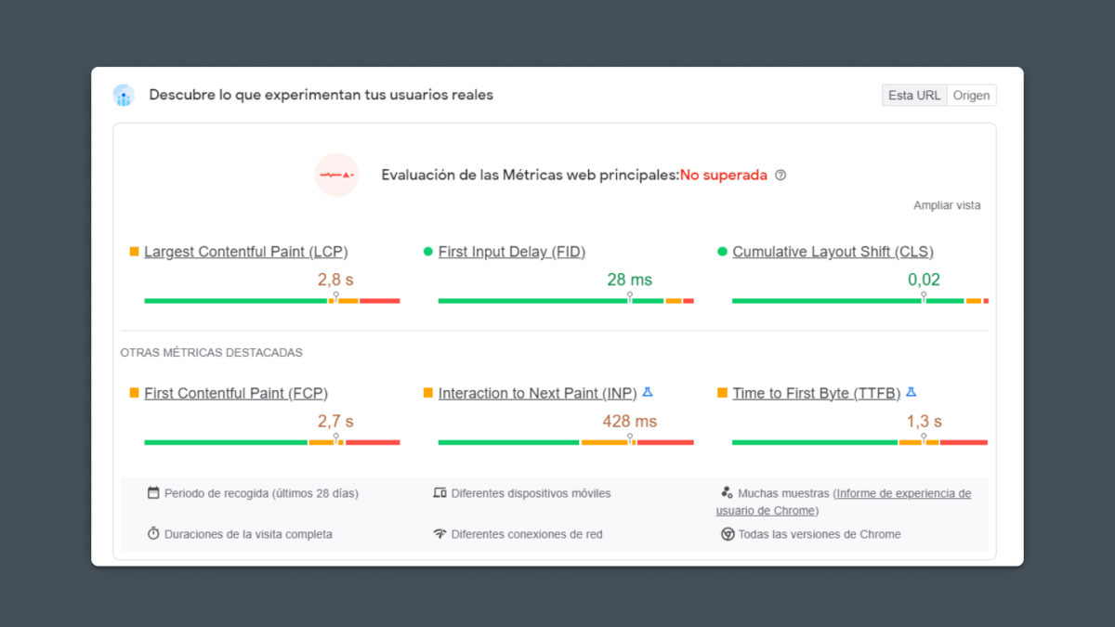Click the experiment flask icon next to INP
This screenshot has width=1115, height=627.
[647, 391]
